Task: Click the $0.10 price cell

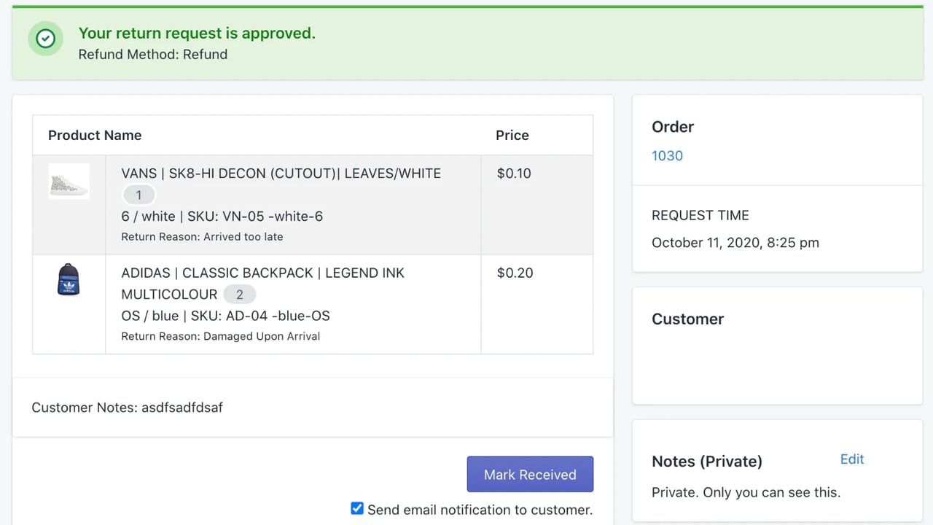Action: coord(514,174)
